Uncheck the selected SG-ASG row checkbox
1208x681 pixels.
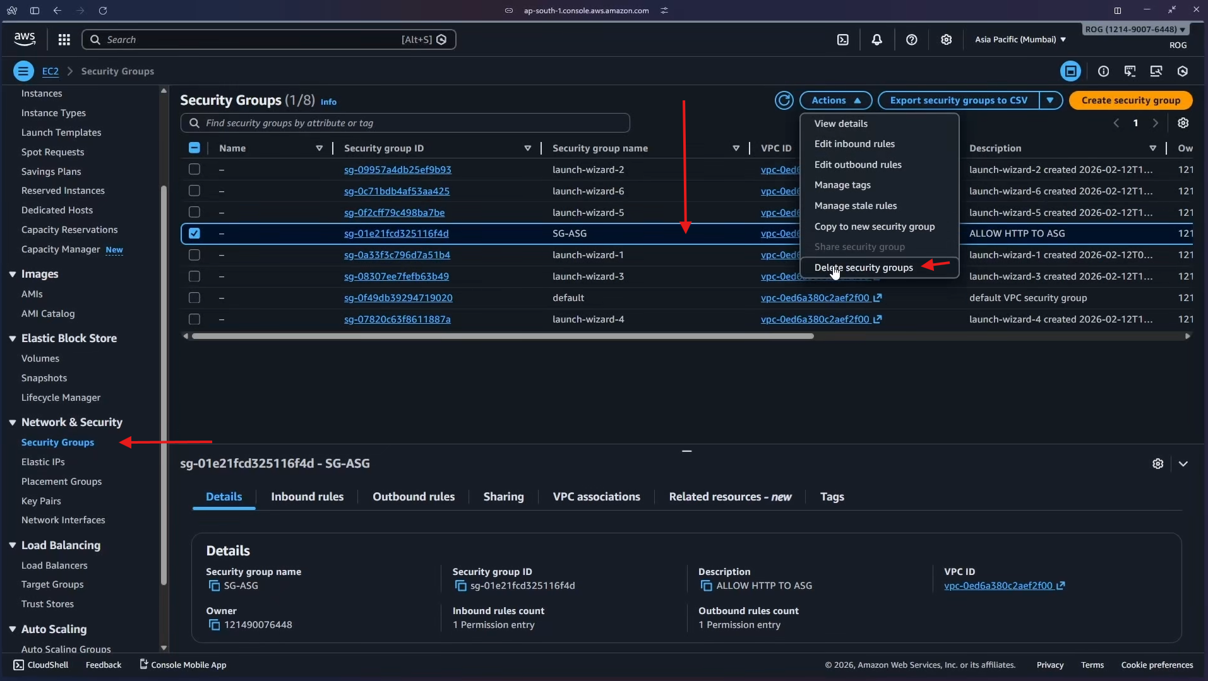[194, 234]
